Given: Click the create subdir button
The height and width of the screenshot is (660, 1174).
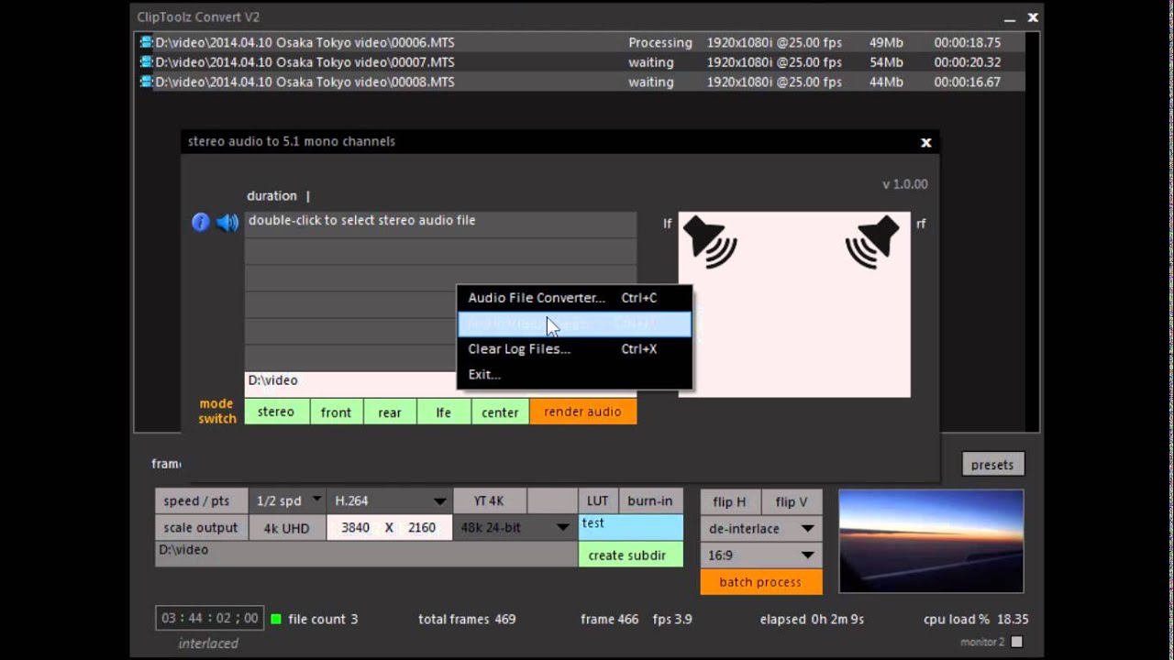Looking at the screenshot, I should pyautogui.click(x=630, y=555).
